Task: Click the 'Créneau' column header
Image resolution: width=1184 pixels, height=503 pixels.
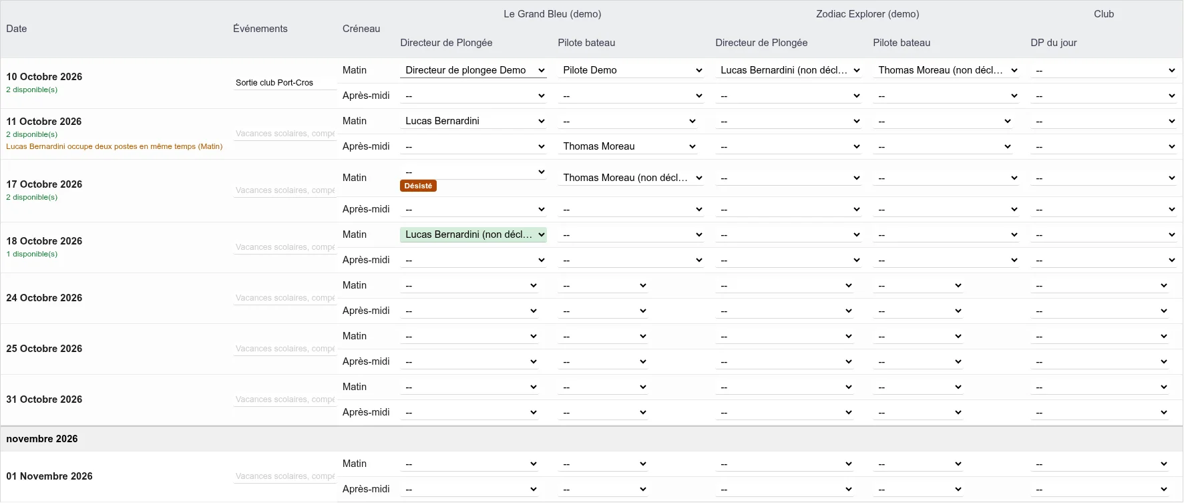Action: (x=361, y=29)
